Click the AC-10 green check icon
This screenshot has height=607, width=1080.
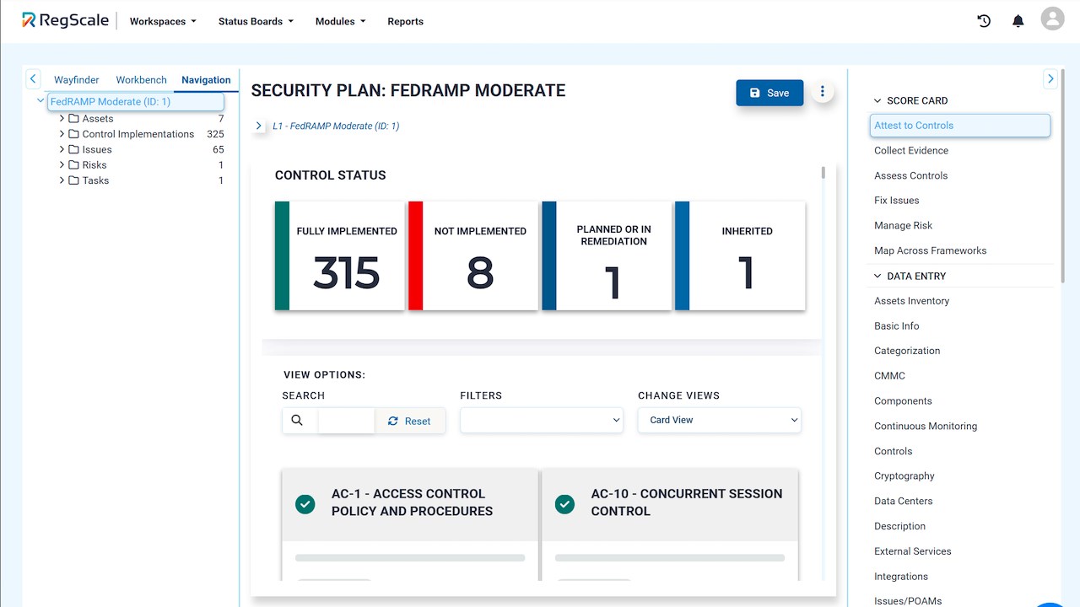click(x=564, y=504)
